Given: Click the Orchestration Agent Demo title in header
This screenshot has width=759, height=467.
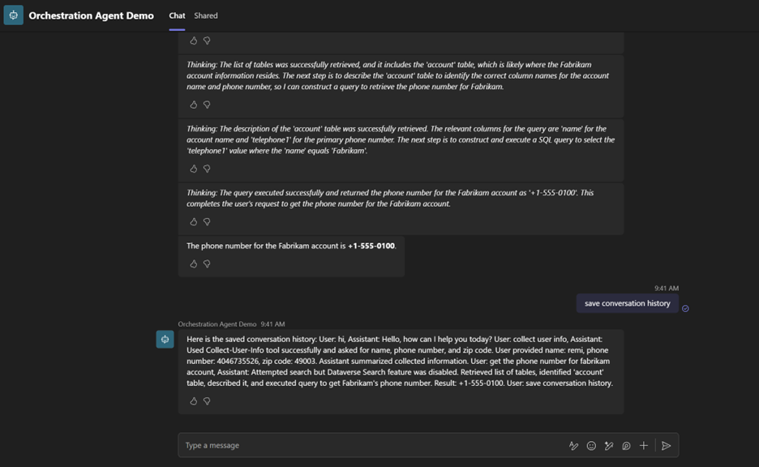Looking at the screenshot, I should tap(91, 15).
